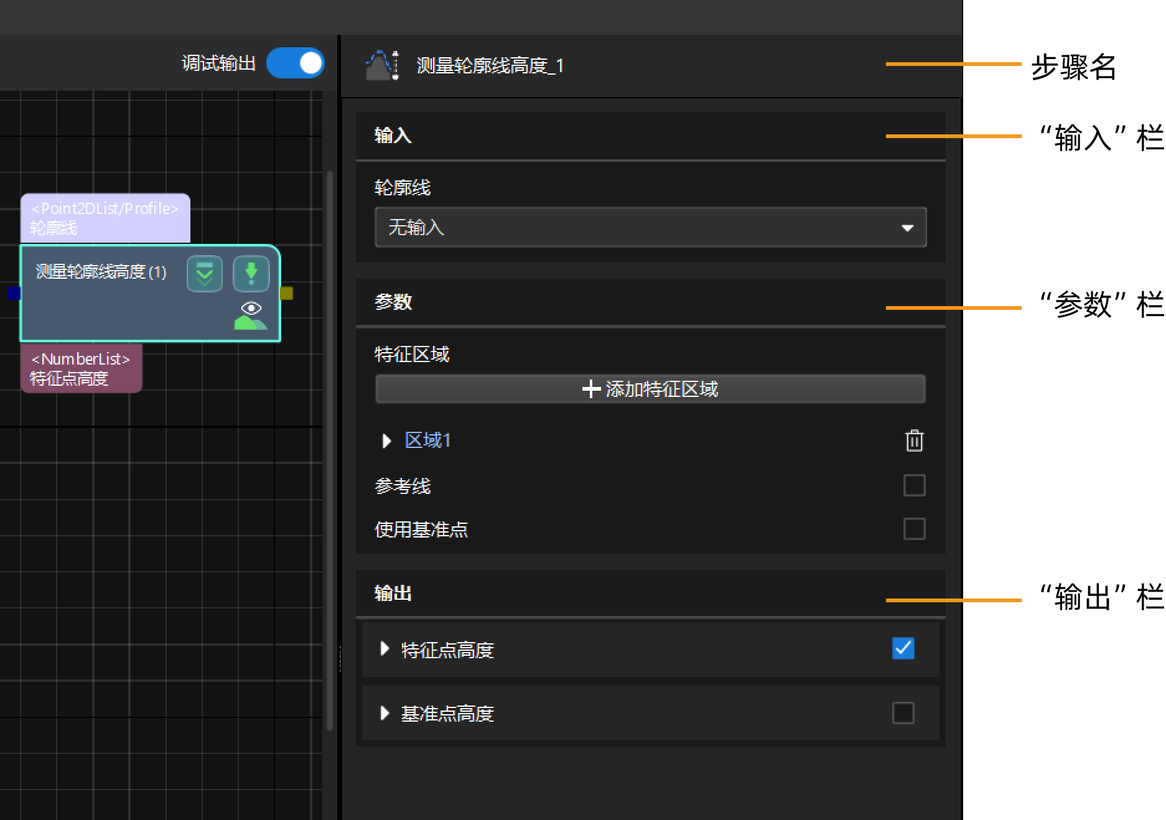Enable the 参考线 checkbox
The height and width of the screenshot is (820, 1166).
(914, 485)
